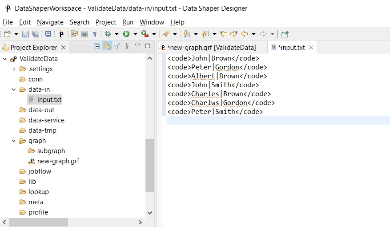Click the Project Explorer vertical scrollbar thumb
The height and width of the screenshot is (227, 390).
[149, 165]
